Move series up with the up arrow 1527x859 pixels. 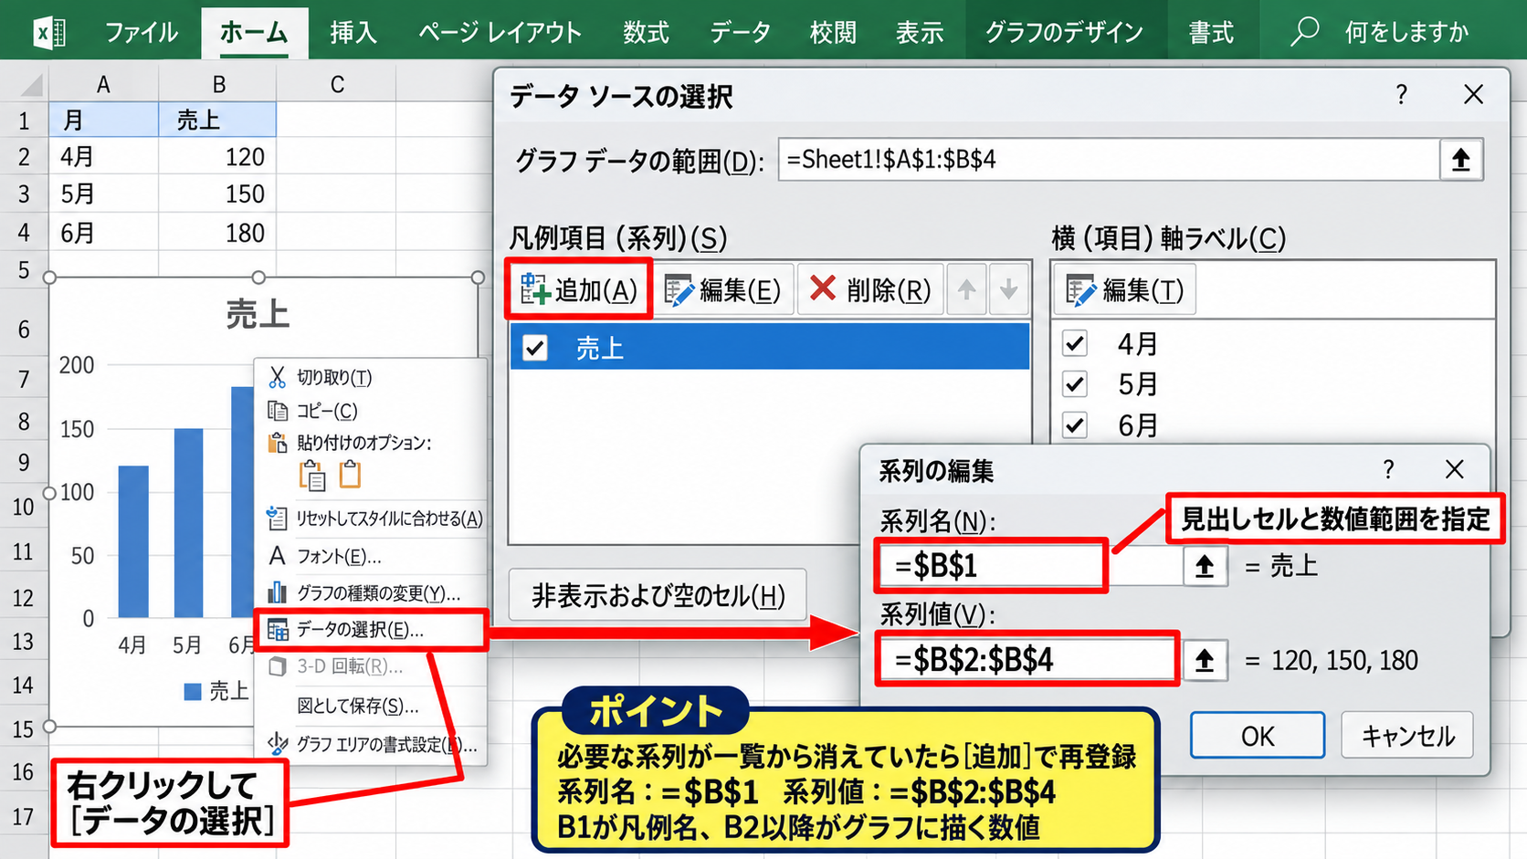(x=966, y=290)
